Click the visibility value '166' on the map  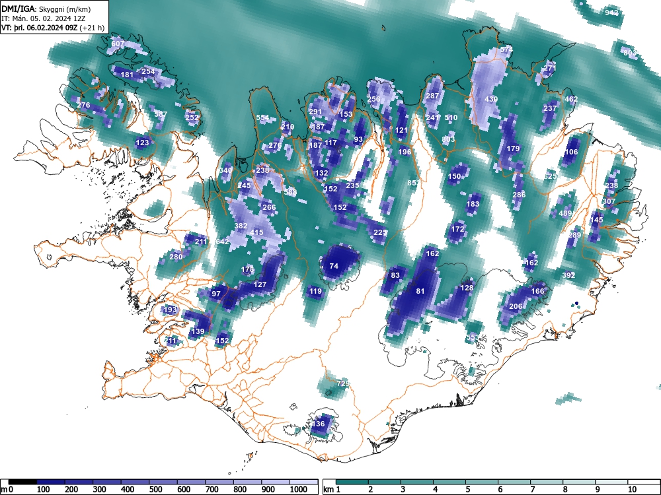(537, 291)
